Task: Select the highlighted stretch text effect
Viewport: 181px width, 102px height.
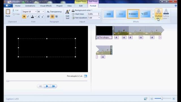Action: [x=133, y=14]
